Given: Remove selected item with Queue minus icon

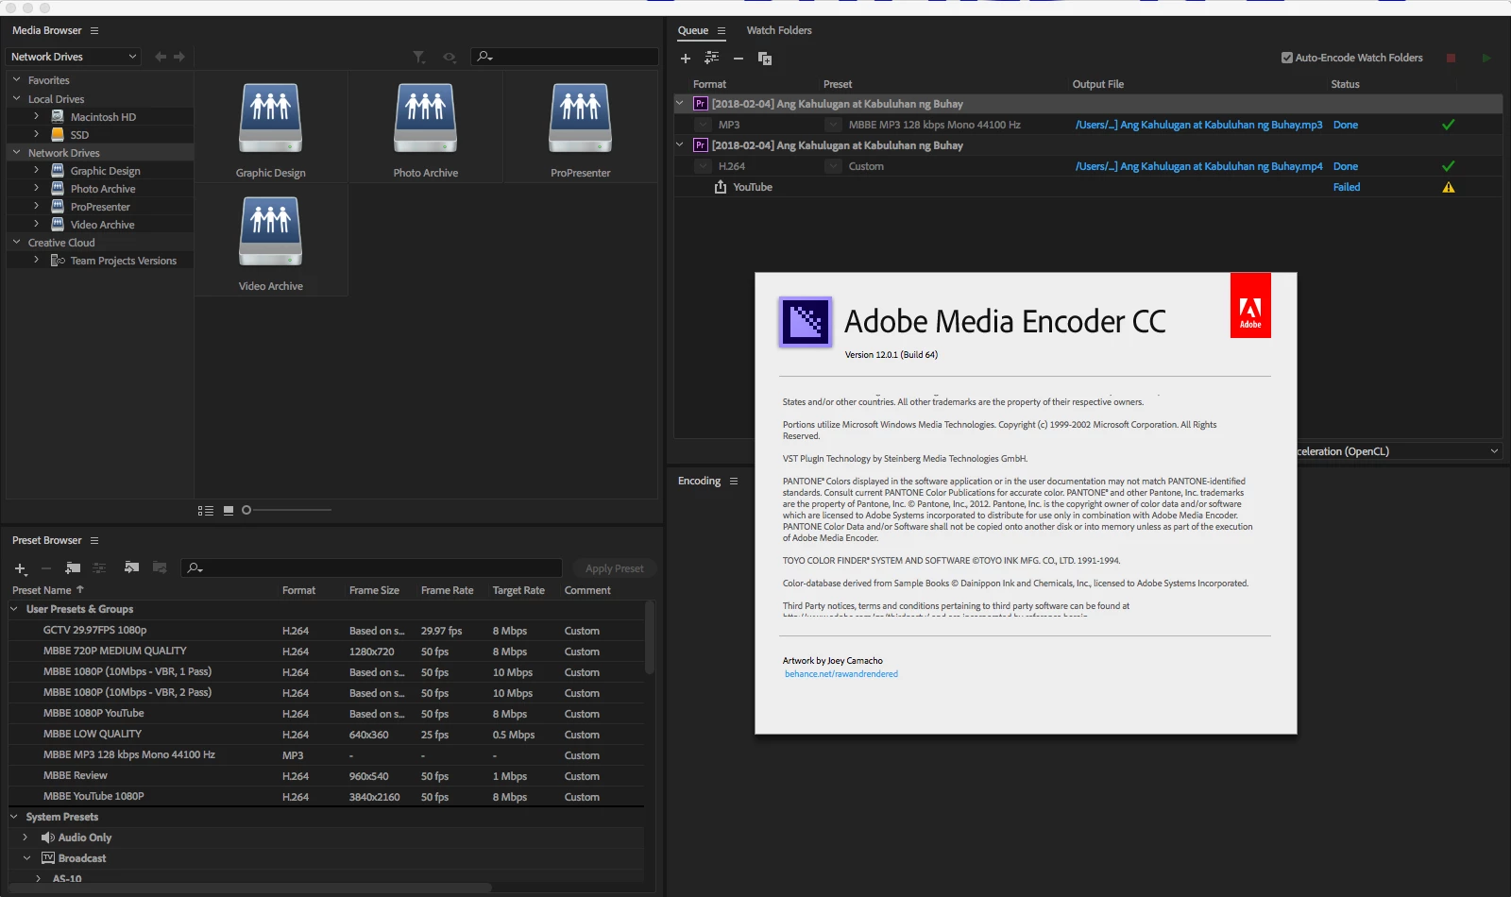Looking at the screenshot, I should pyautogui.click(x=739, y=59).
